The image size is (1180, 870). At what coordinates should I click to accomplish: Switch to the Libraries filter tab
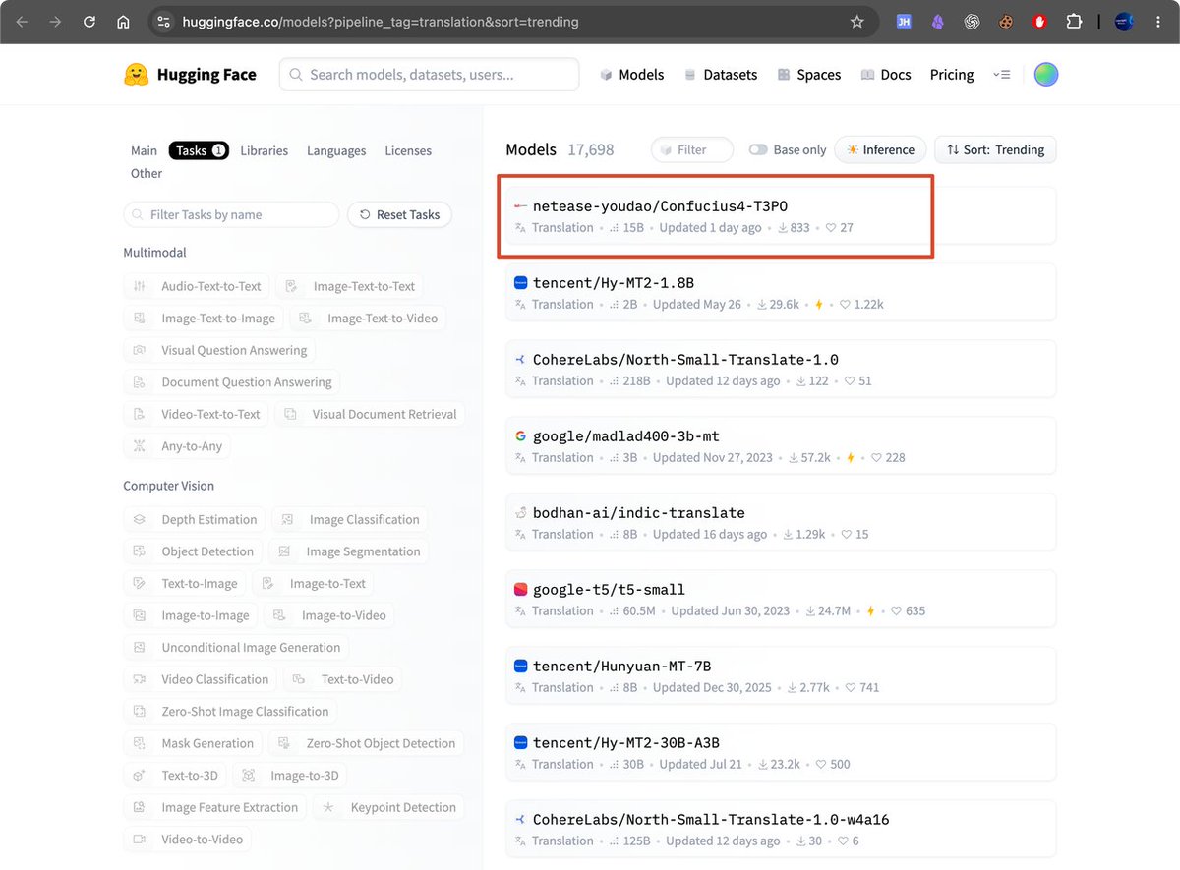pyautogui.click(x=265, y=150)
